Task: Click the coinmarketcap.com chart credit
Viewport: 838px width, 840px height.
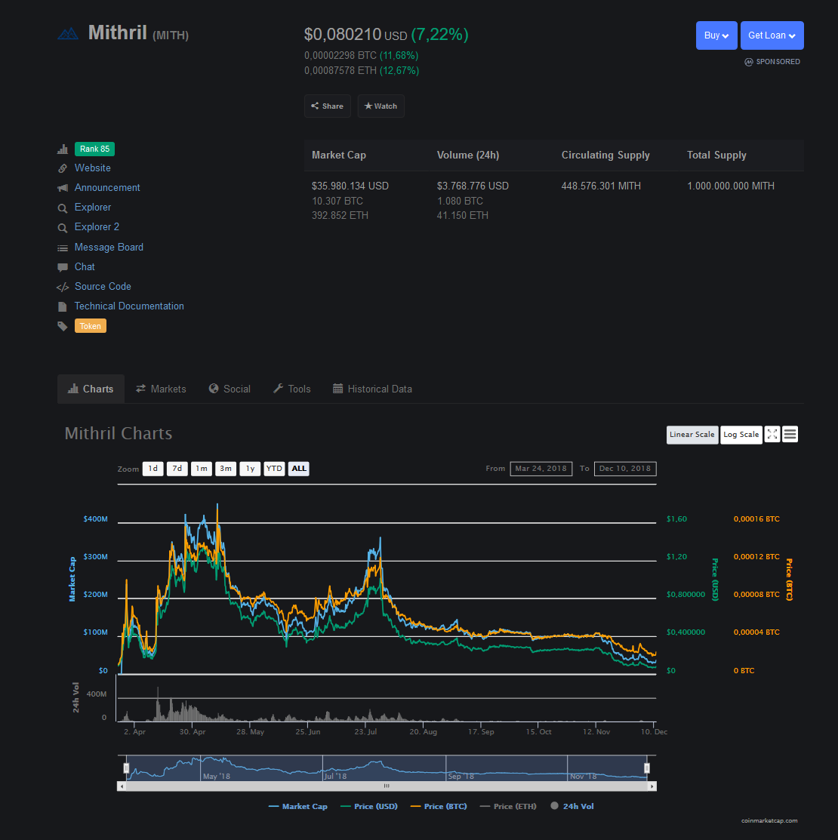Action: coord(769,820)
